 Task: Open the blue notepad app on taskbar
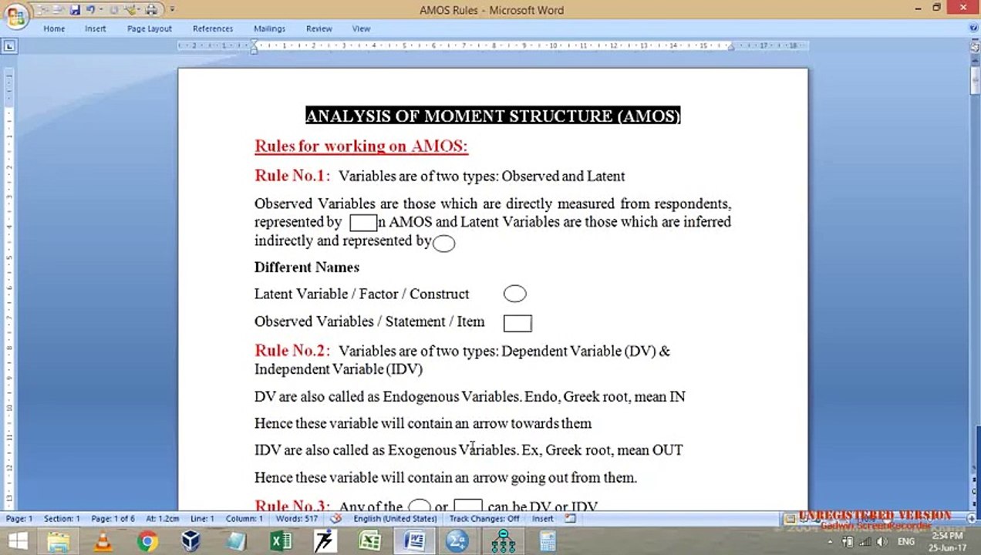235,542
